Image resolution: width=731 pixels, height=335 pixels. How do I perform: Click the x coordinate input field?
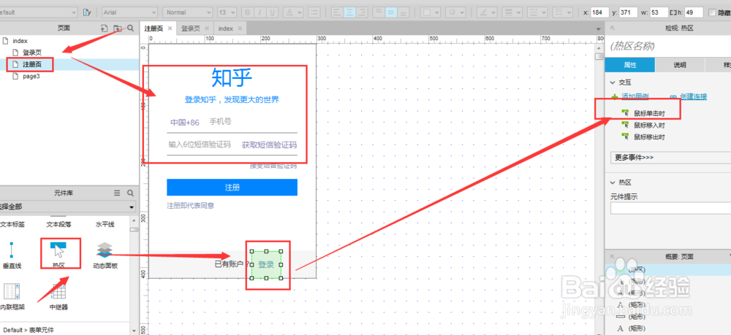(599, 12)
